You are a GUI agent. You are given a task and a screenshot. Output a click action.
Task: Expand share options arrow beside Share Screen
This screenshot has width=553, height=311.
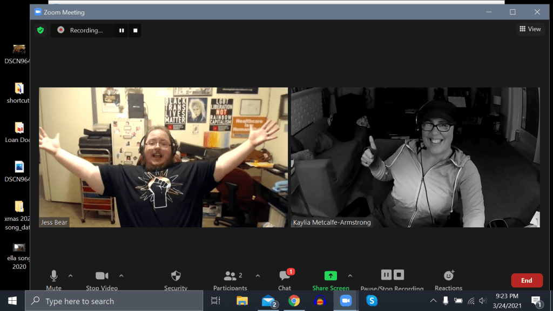[350, 275]
